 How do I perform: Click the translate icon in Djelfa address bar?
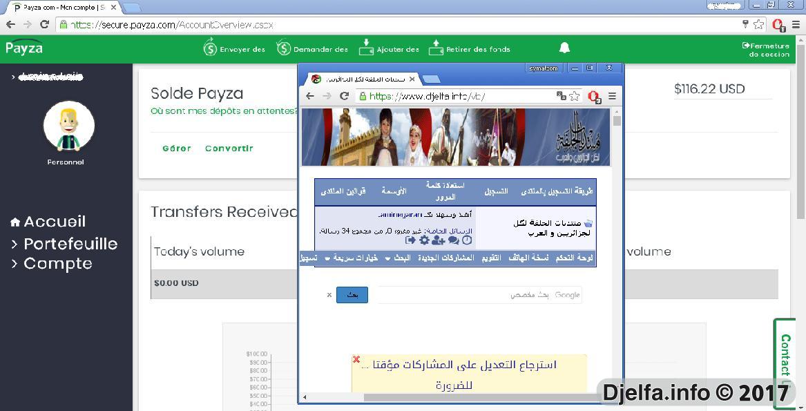(x=562, y=96)
